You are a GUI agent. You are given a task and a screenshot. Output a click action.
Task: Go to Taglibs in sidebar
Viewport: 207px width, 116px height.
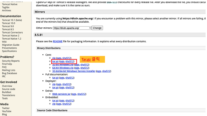(6, 7)
